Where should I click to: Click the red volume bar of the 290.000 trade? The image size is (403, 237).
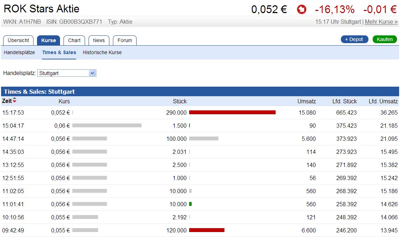click(x=233, y=112)
